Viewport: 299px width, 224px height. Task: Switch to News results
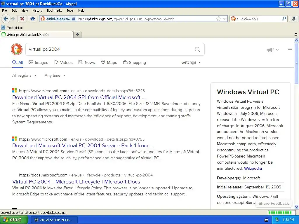click(x=86, y=62)
